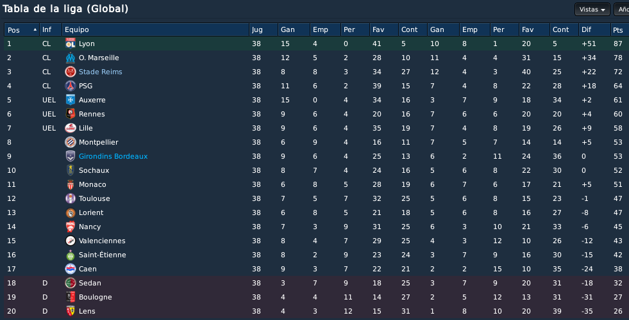Sort by the Dif column header
The width and height of the screenshot is (629, 320).
point(594,29)
